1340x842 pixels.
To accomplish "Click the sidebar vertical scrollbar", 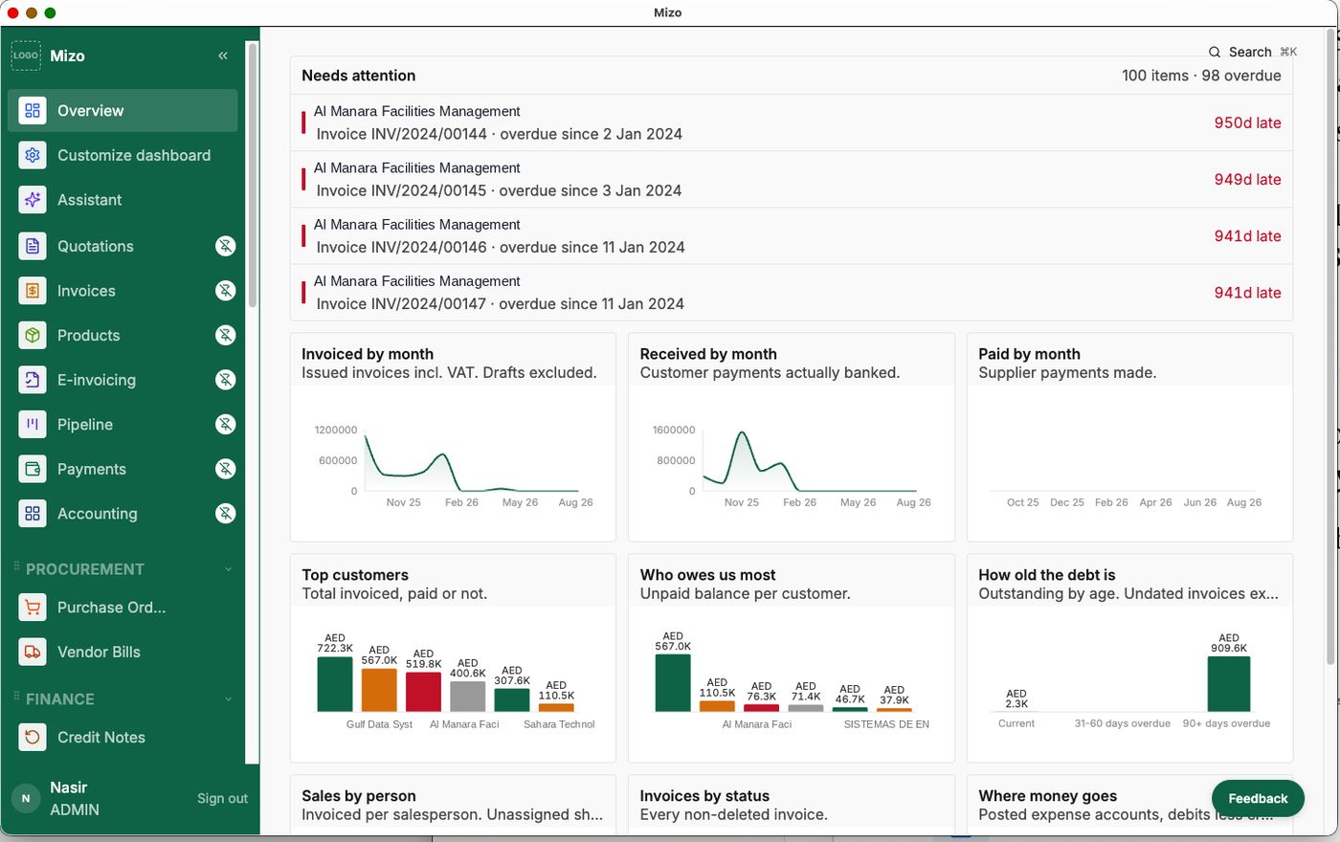I will pyautogui.click(x=253, y=174).
